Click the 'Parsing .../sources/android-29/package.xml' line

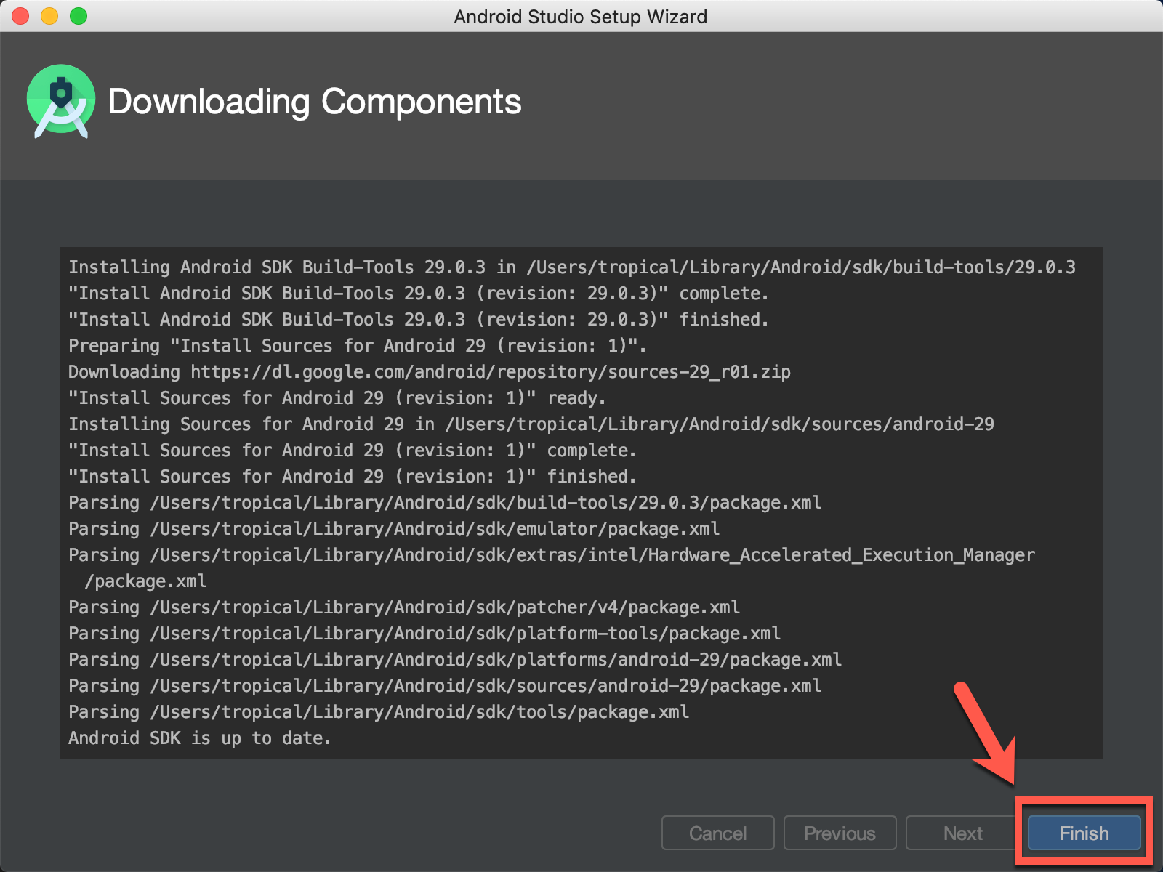click(x=445, y=686)
